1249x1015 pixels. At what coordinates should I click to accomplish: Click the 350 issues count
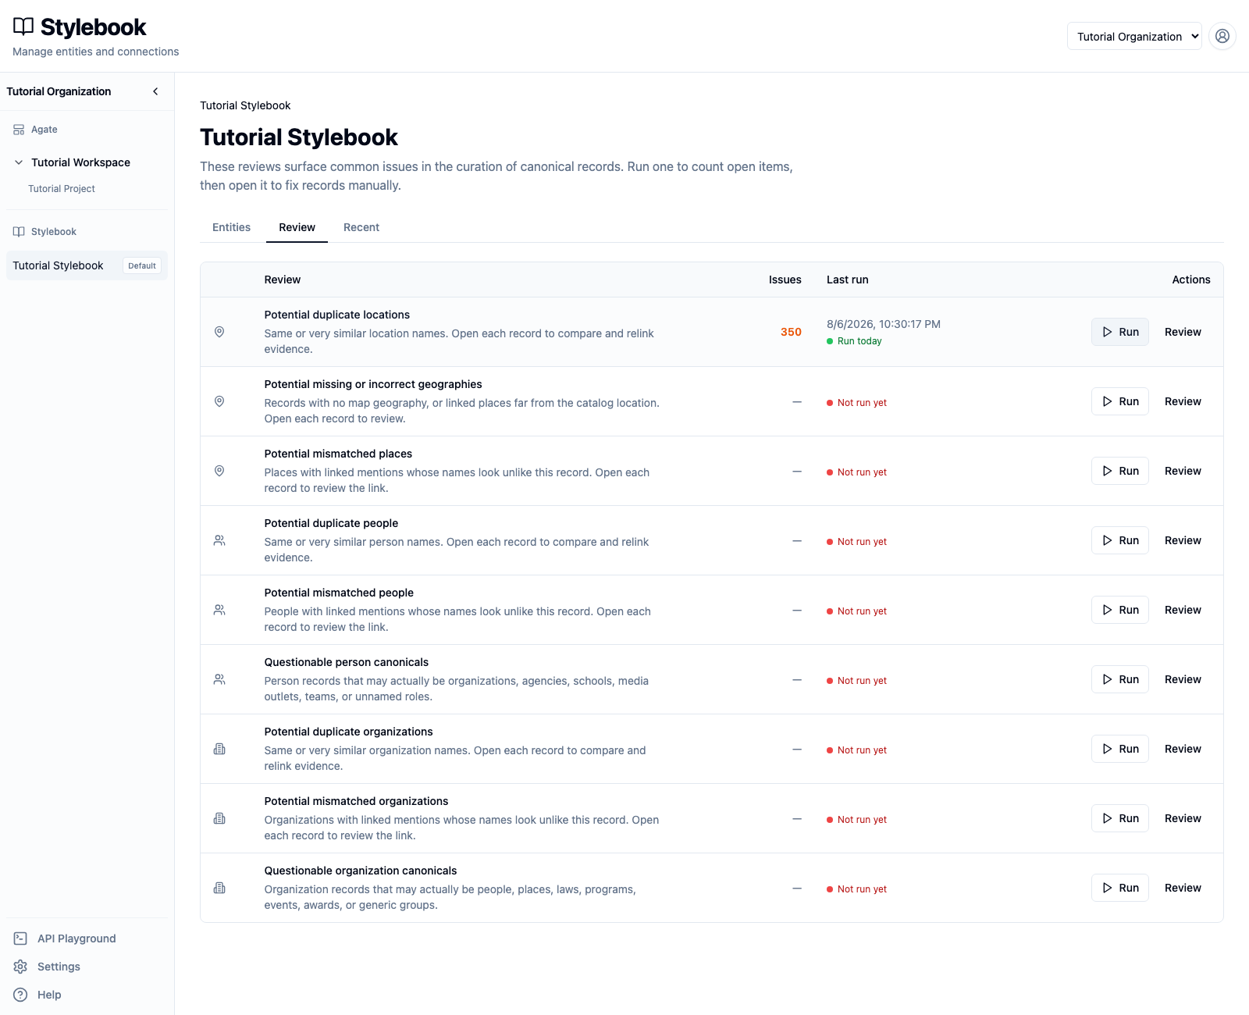[791, 332]
